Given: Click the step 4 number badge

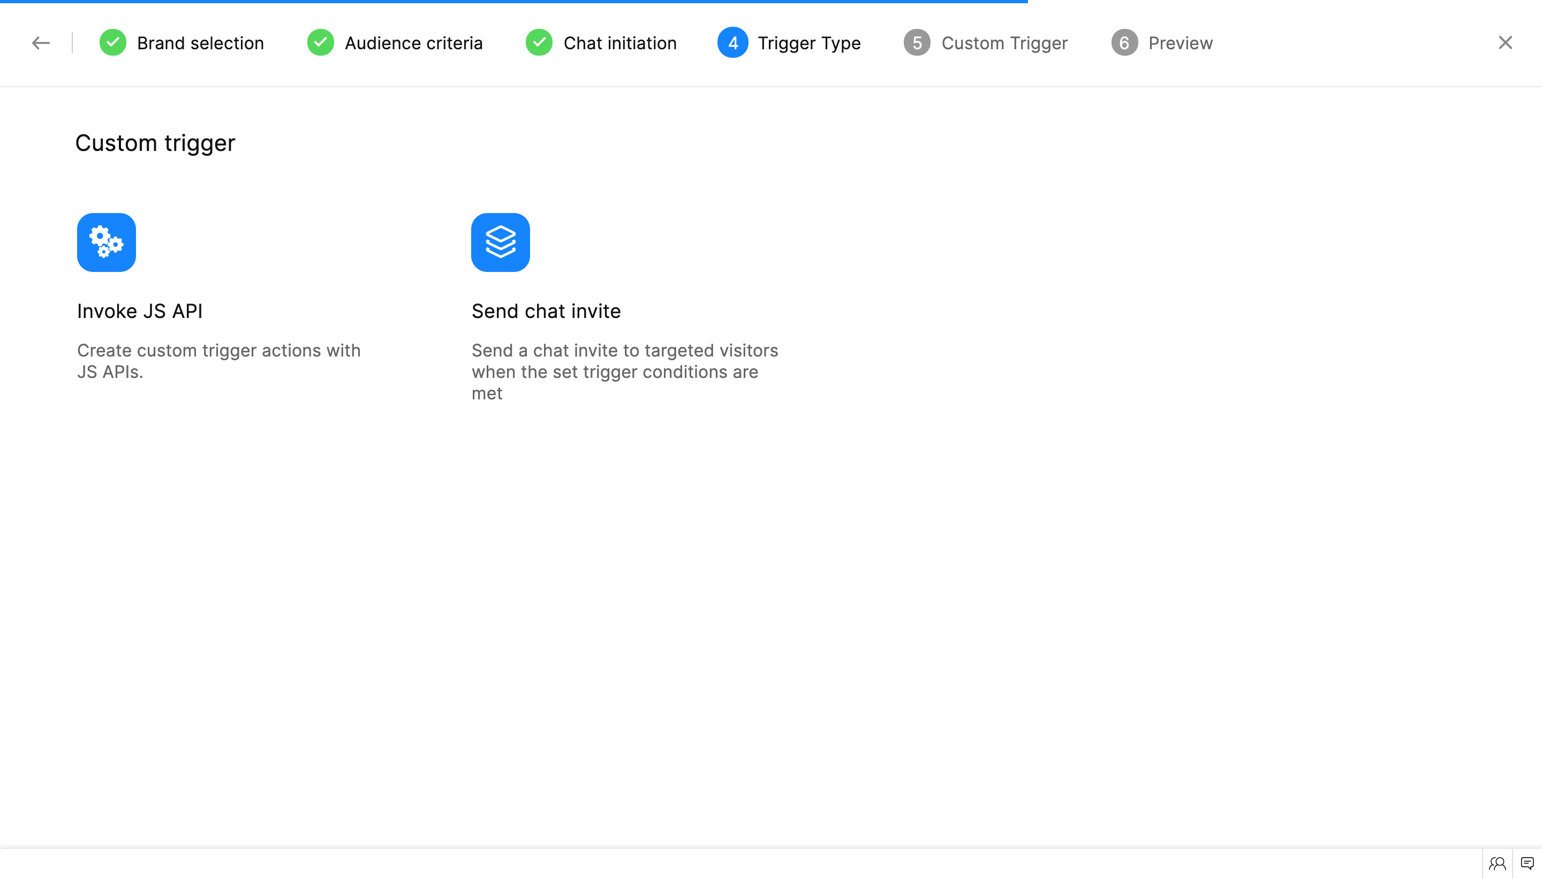Looking at the screenshot, I should click(x=732, y=43).
